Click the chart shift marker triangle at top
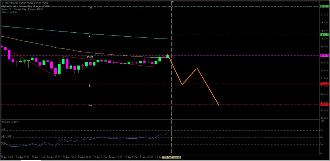This screenshot has width=330, height=161. point(172,2)
